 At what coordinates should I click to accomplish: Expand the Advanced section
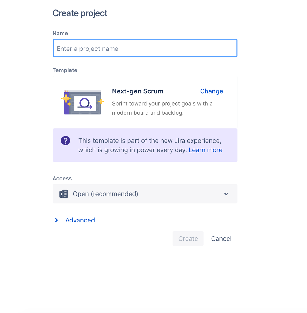click(80, 220)
